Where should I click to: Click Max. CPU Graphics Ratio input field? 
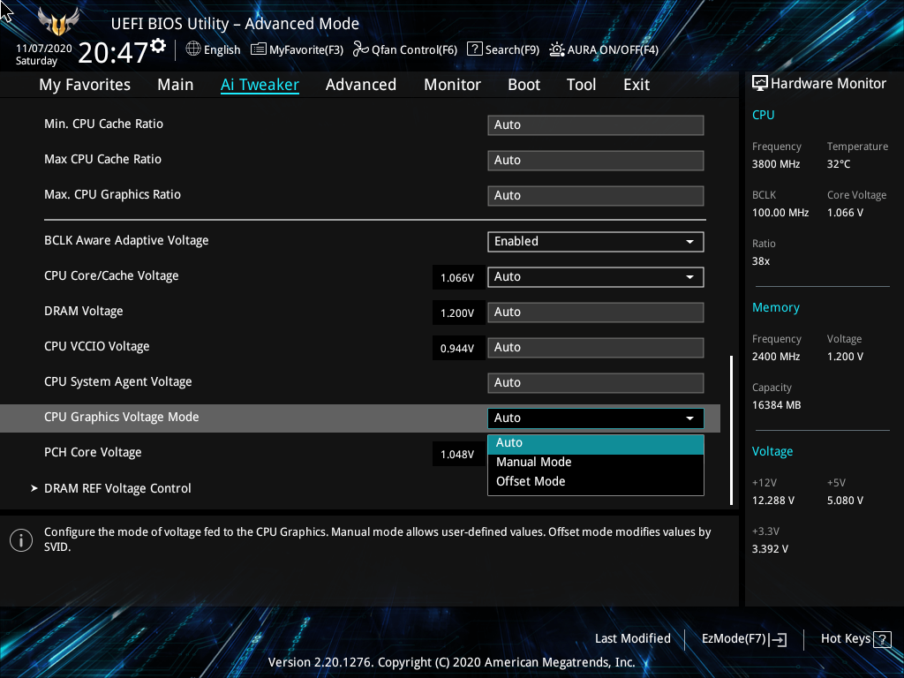[x=596, y=195]
